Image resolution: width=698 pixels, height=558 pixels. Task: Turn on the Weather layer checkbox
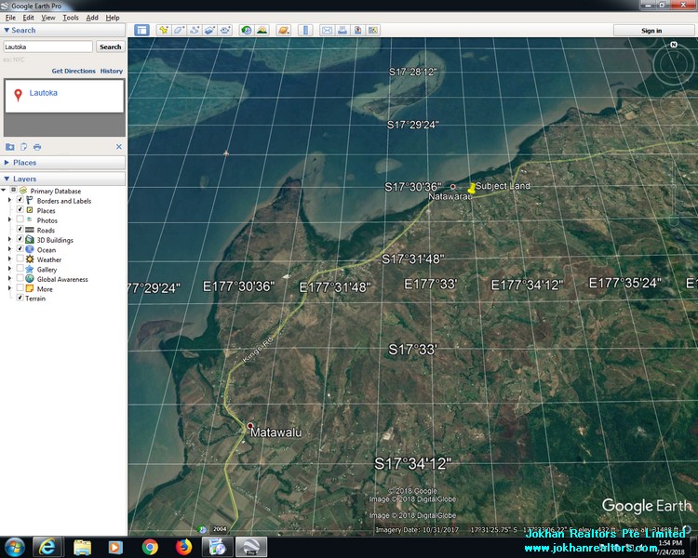tap(20, 259)
